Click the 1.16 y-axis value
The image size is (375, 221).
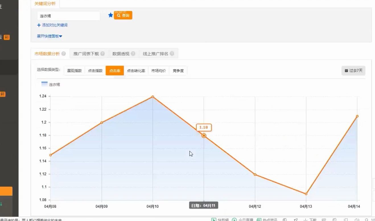click(x=43, y=148)
